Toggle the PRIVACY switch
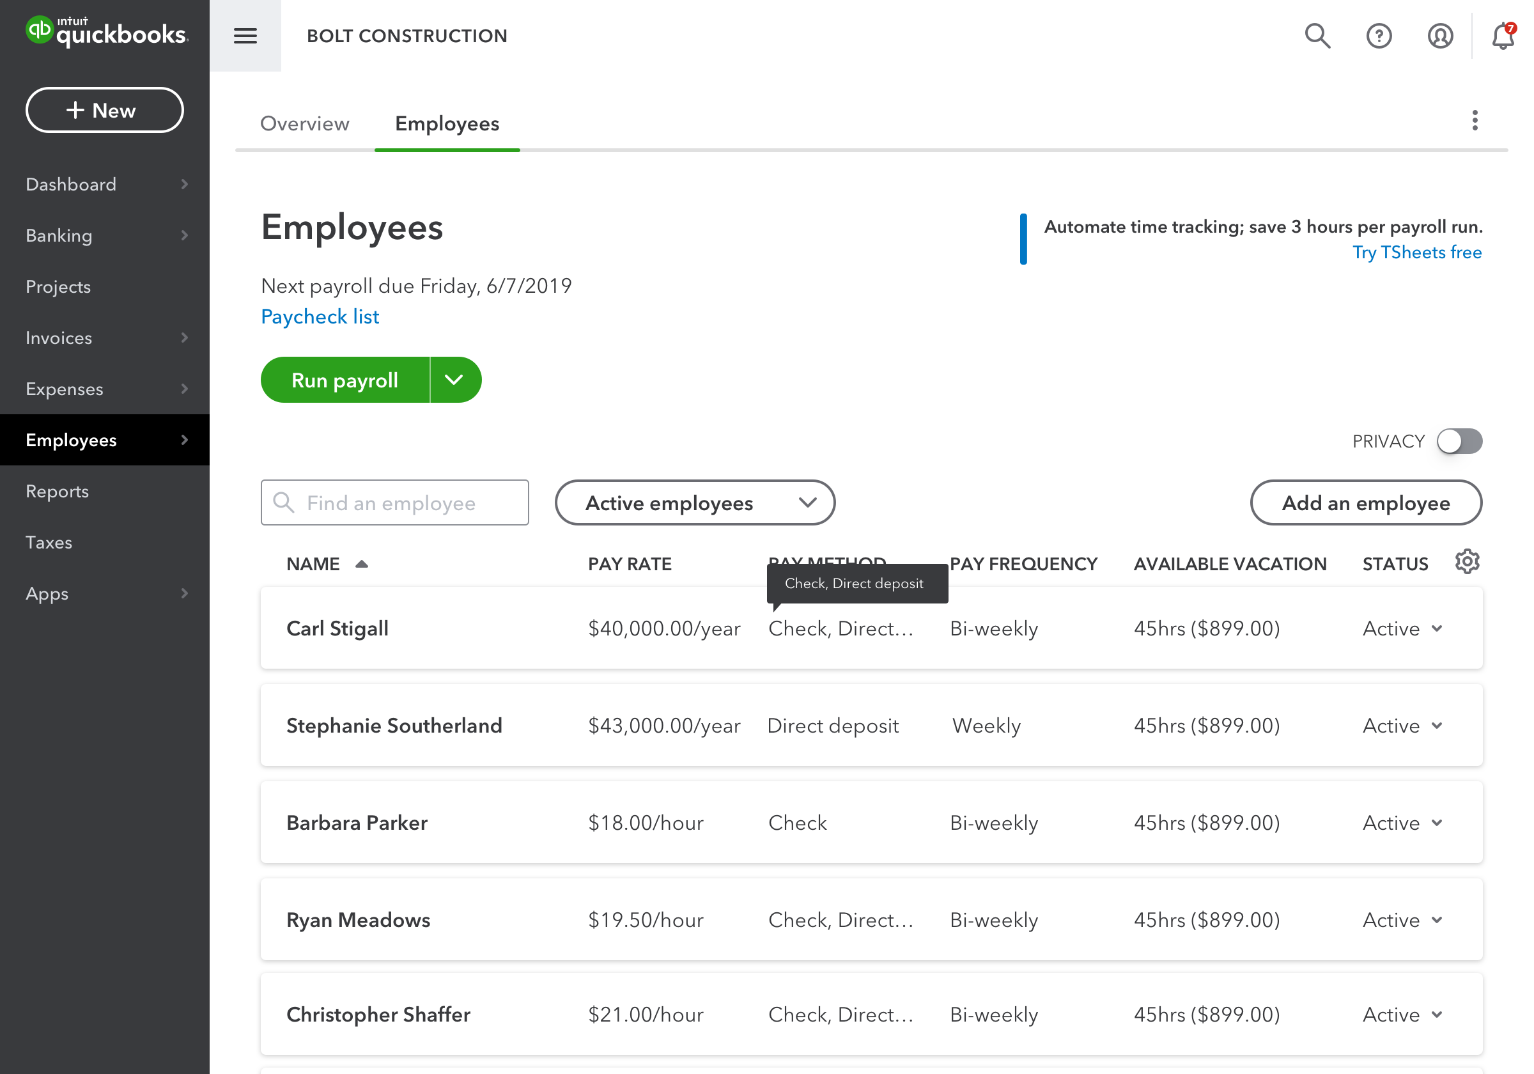The width and height of the screenshot is (1534, 1074). 1459,441
